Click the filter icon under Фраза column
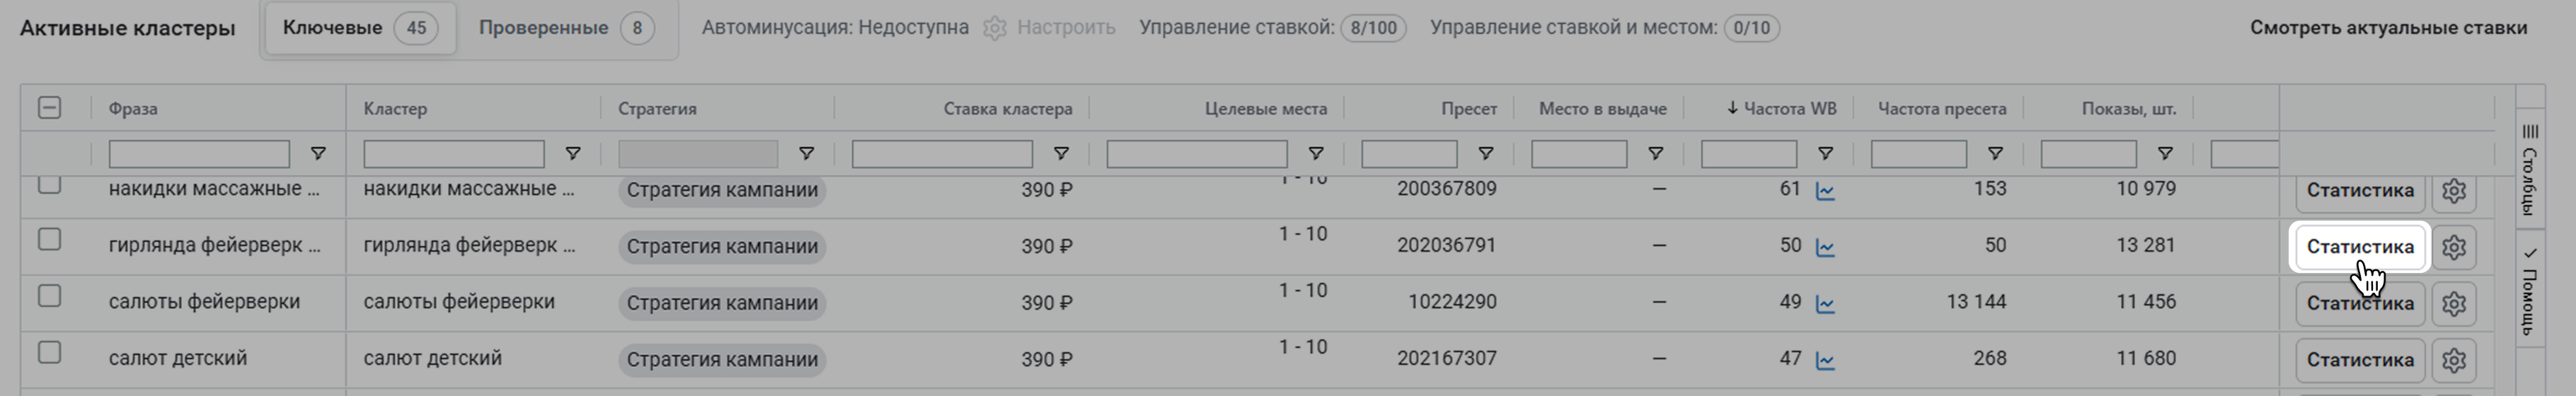 pyautogui.click(x=318, y=154)
